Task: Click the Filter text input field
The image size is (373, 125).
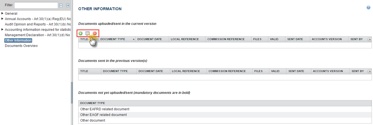Action: point(36,5)
